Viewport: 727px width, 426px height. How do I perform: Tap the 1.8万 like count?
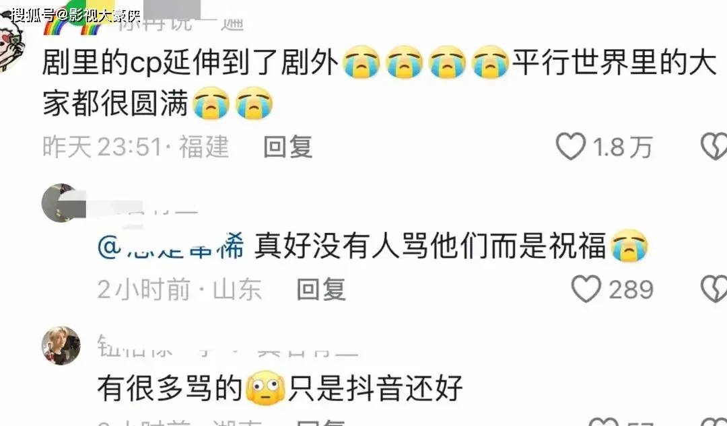[x=623, y=147]
